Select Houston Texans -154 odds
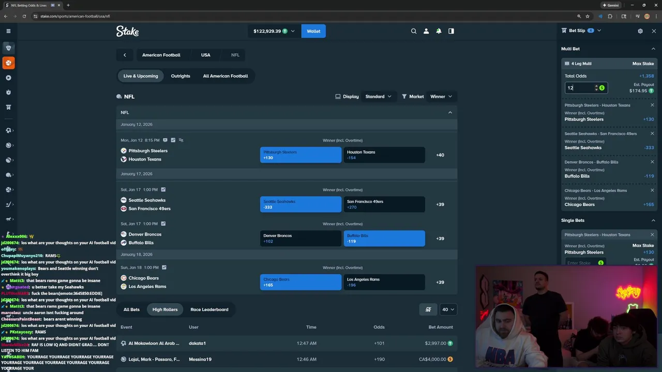 [x=384, y=155]
